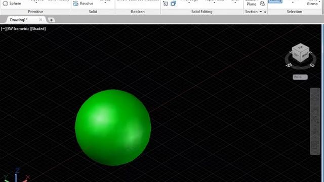The height and width of the screenshot is (182, 324).
Task: Open the Shell dropdown arrow
Action: tap(235, 3)
